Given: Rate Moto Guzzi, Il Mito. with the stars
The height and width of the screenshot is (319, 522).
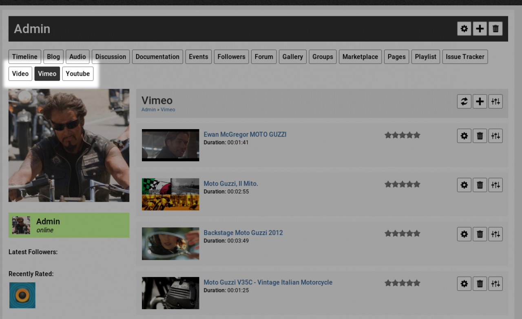Looking at the screenshot, I should point(403,184).
